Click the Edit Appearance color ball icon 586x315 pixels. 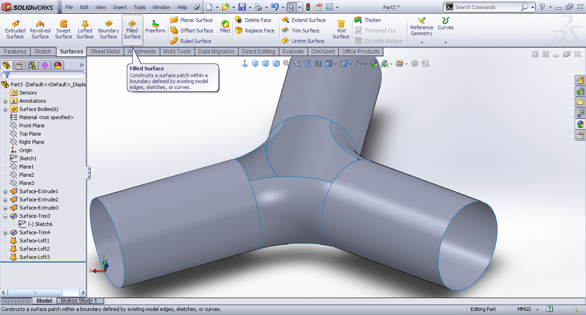point(374,63)
